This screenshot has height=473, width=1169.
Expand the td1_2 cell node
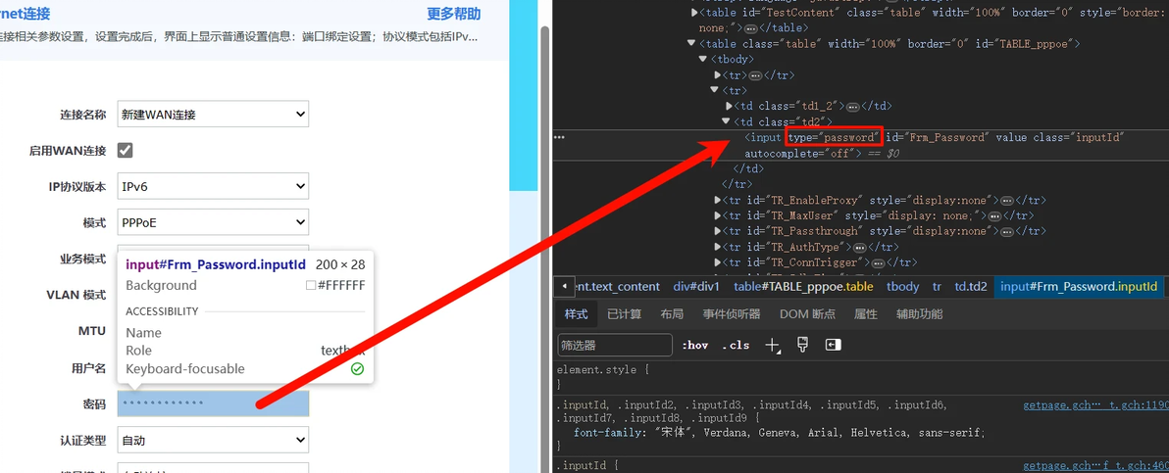[729, 107]
